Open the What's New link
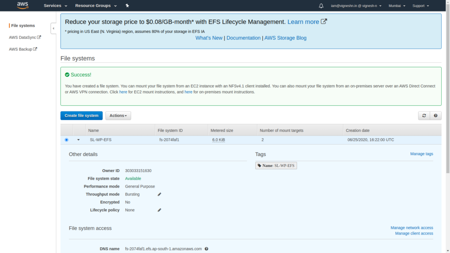Screen dimensions: 450x253 [x=209, y=38]
